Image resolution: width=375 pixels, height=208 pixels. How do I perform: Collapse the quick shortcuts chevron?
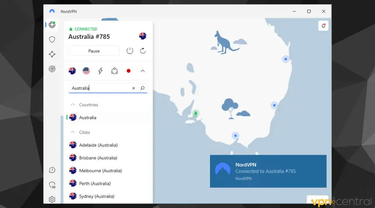(x=142, y=71)
